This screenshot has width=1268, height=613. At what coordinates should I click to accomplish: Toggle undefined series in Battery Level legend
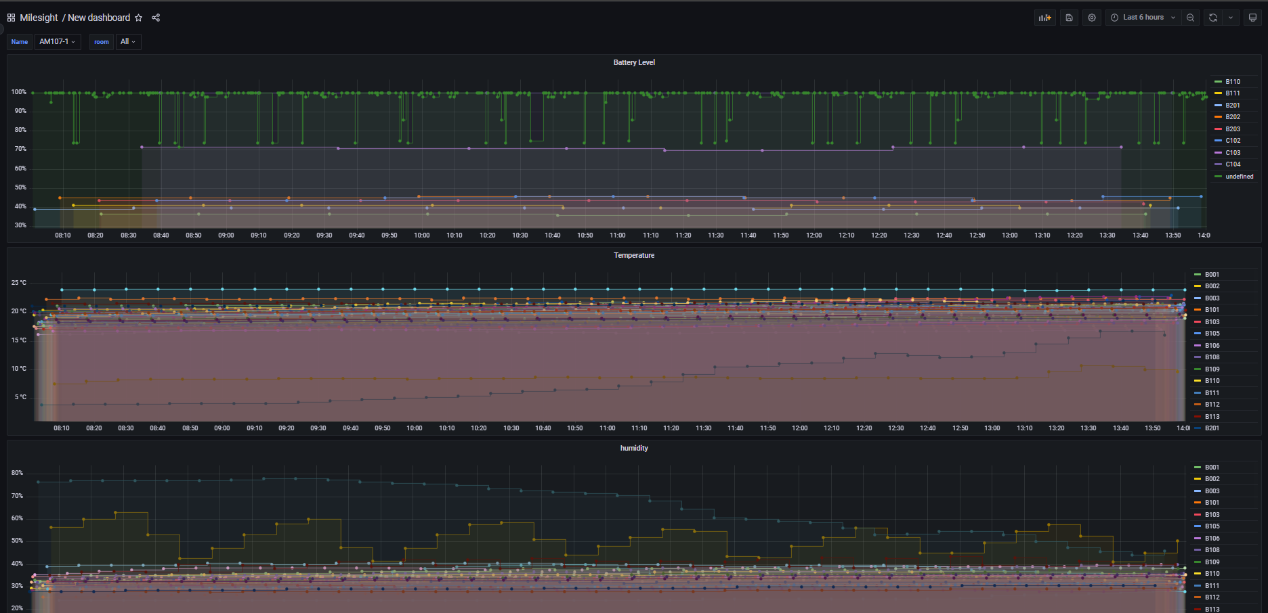tap(1240, 177)
